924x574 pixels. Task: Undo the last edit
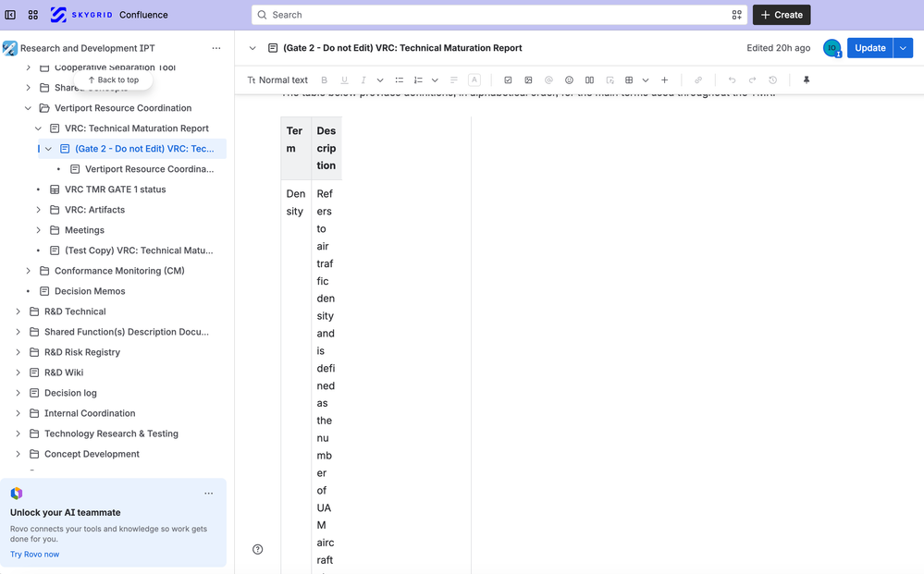(732, 80)
